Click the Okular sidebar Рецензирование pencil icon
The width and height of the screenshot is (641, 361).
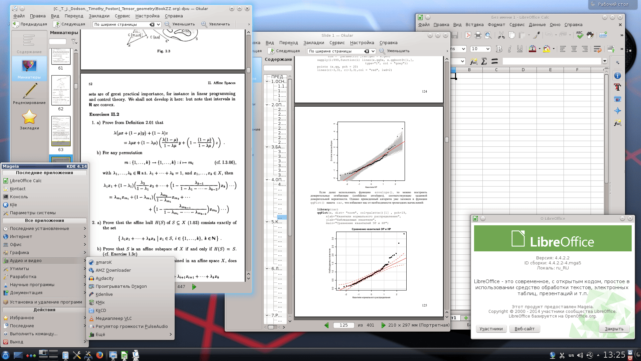click(29, 94)
